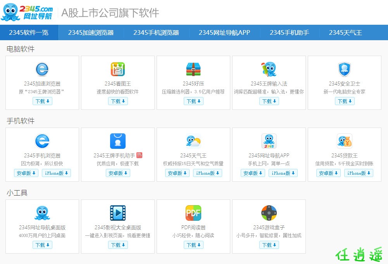Click 下载 under 2345好压

coord(193,101)
